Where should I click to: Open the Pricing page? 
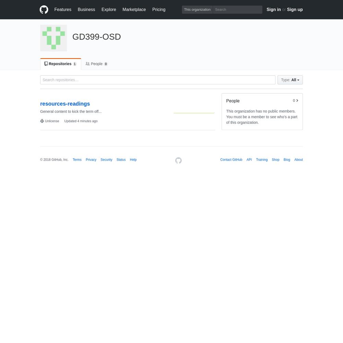click(x=159, y=10)
